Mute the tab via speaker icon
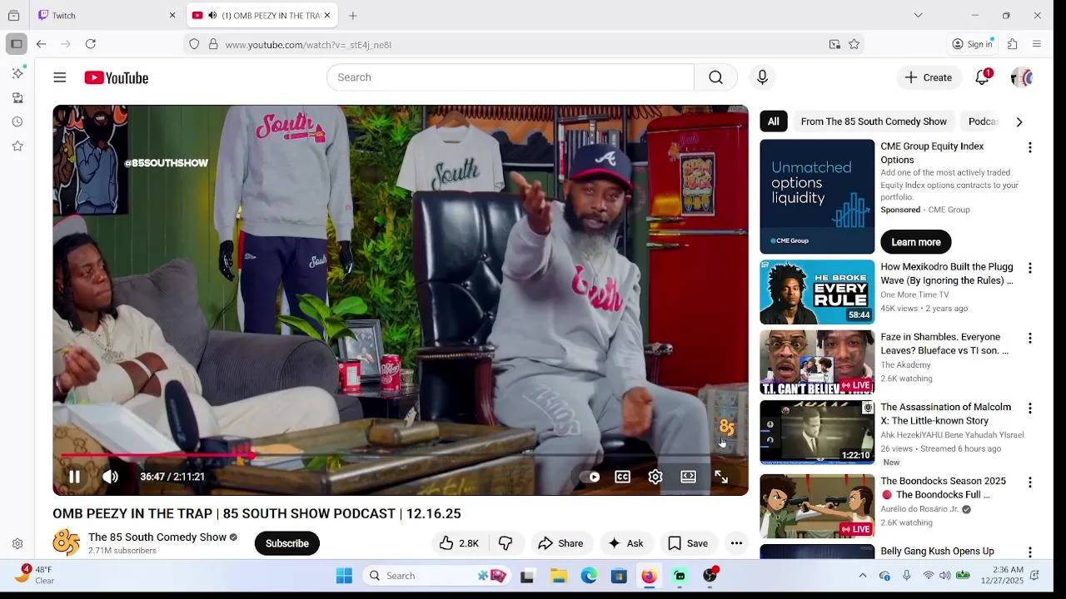Image resolution: width=1066 pixels, height=599 pixels. click(x=212, y=15)
